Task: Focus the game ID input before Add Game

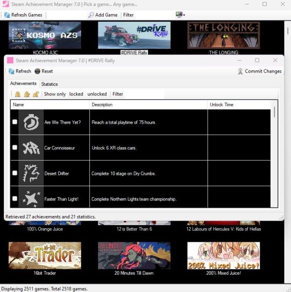Action: (67, 15)
